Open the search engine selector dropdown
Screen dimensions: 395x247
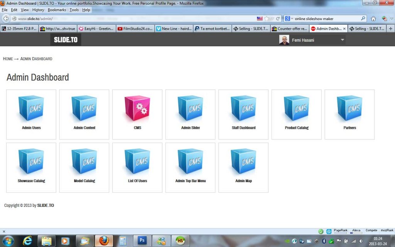click(289, 19)
